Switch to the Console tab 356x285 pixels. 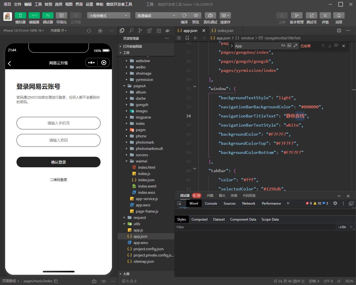[211, 203]
